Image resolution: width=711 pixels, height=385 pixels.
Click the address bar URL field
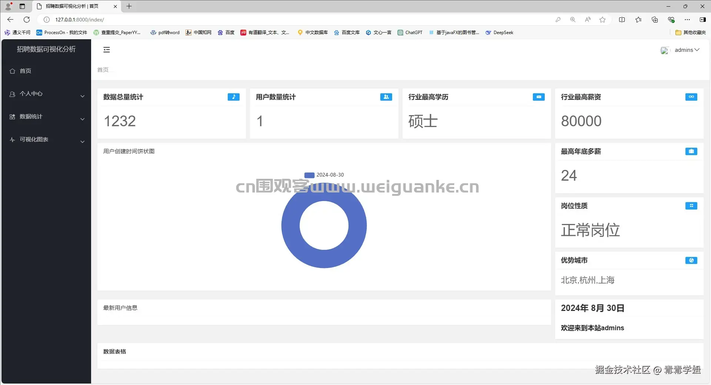[296, 20]
